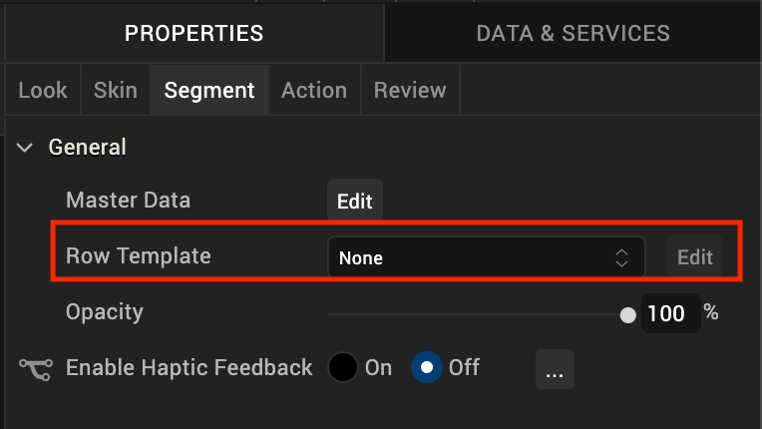Switch to the Properties panel
762x429 pixels.
pos(193,33)
